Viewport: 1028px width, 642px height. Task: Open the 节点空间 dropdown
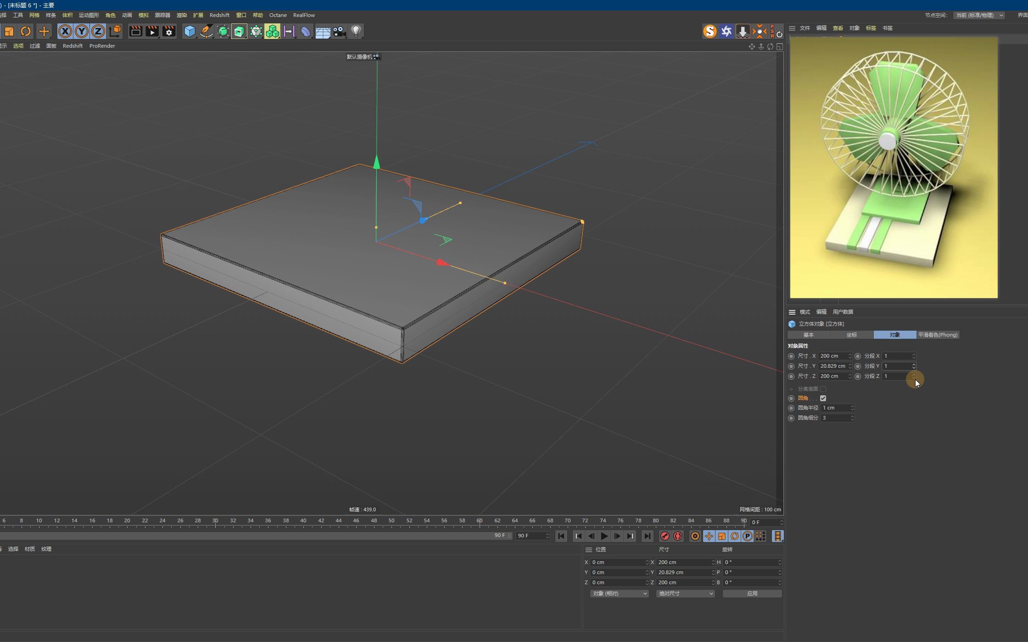pyautogui.click(x=979, y=15)
